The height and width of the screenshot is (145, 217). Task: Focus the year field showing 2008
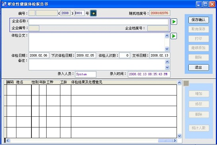pyautogui.click(x=65, y=13)
